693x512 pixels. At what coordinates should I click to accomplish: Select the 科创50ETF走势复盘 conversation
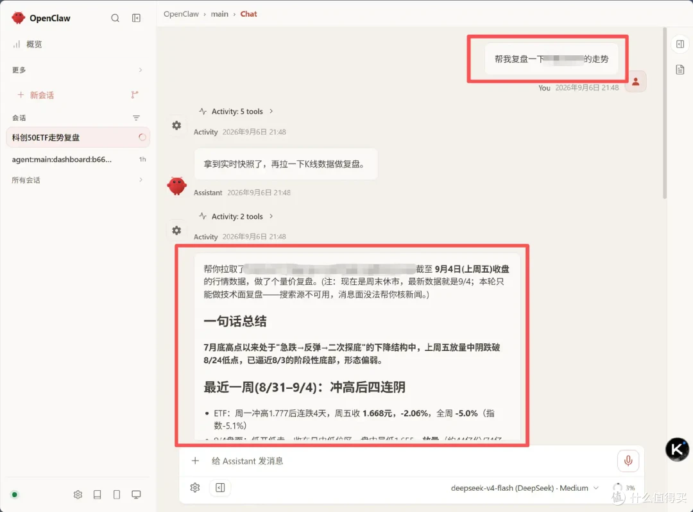[78, 137]
